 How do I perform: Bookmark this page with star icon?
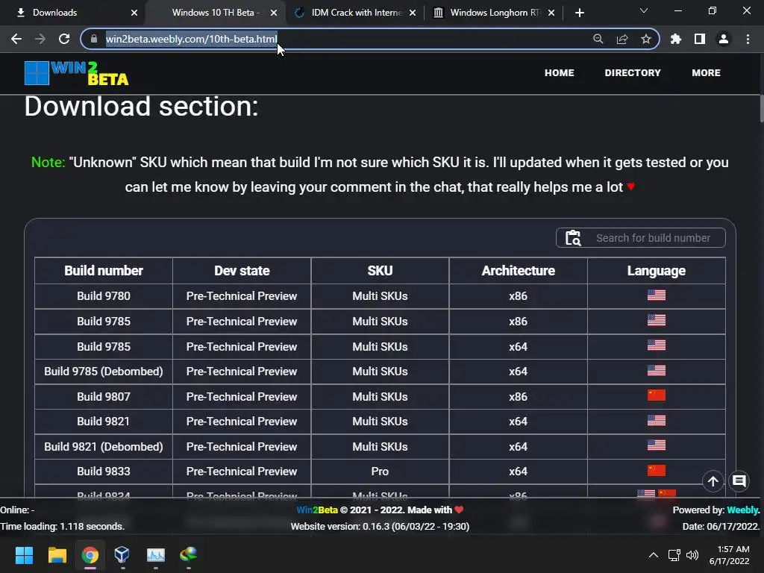pyautogui.click(x=645, y=39)
